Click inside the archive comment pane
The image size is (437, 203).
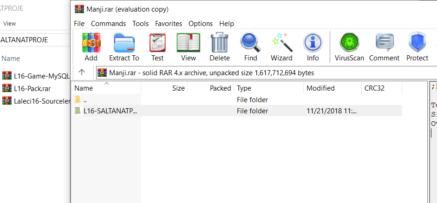click(x=433, y=142)
